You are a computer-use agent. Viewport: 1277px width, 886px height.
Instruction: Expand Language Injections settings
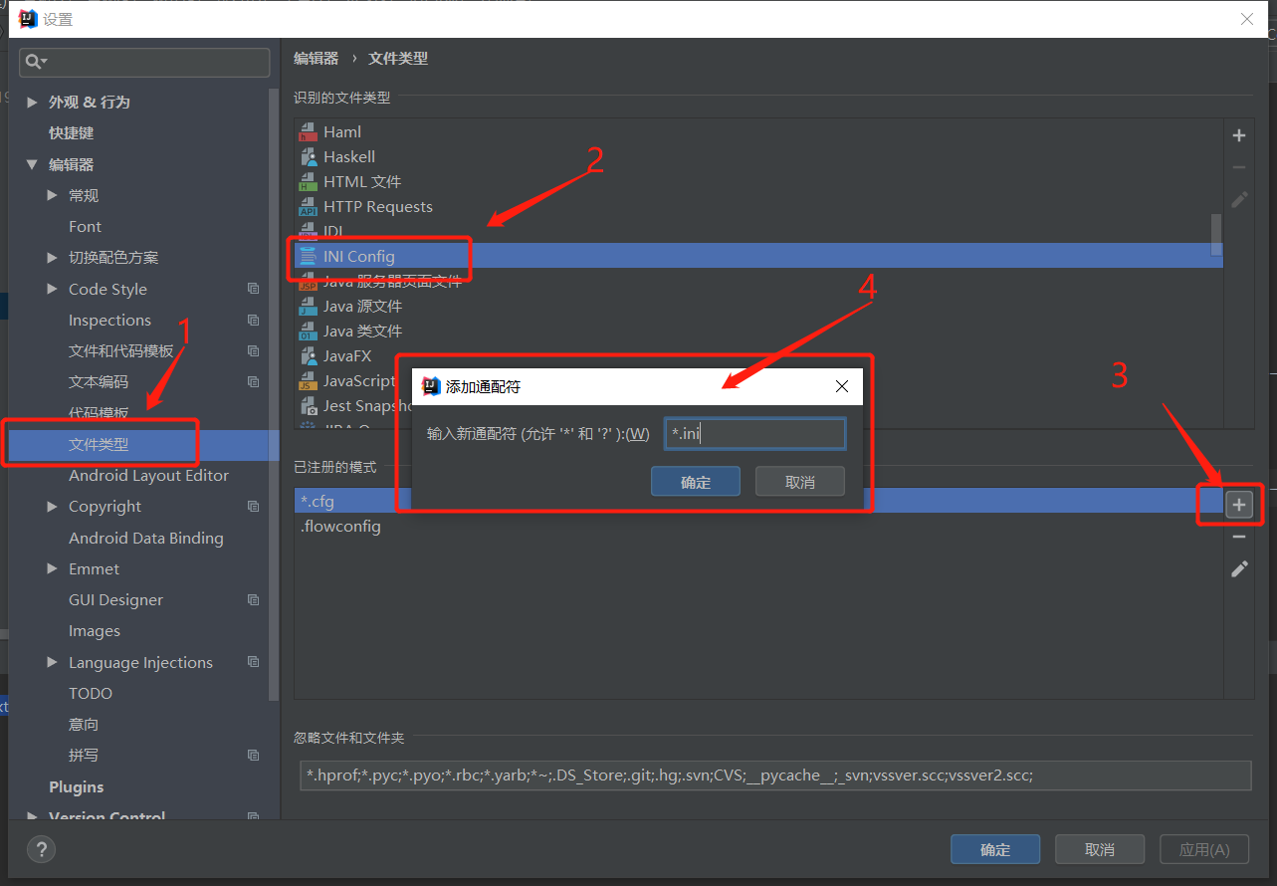(x=53, y=663)
